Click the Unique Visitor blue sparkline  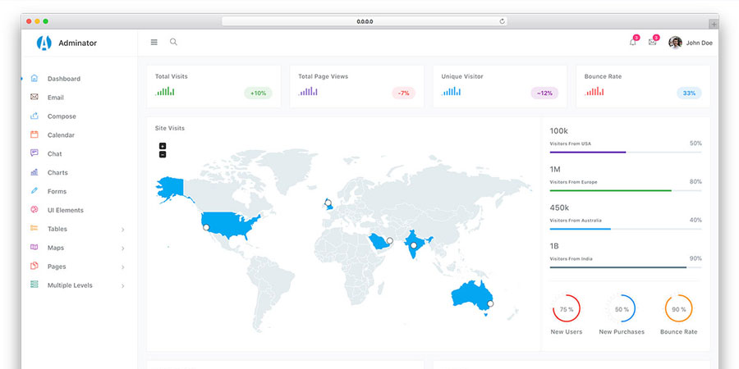click(451, 91)
